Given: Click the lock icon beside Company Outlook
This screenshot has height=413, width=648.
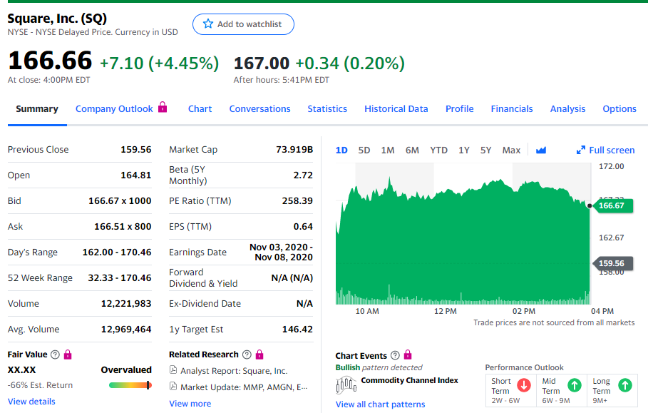Looking at the screenshot, I should point(163,108).
